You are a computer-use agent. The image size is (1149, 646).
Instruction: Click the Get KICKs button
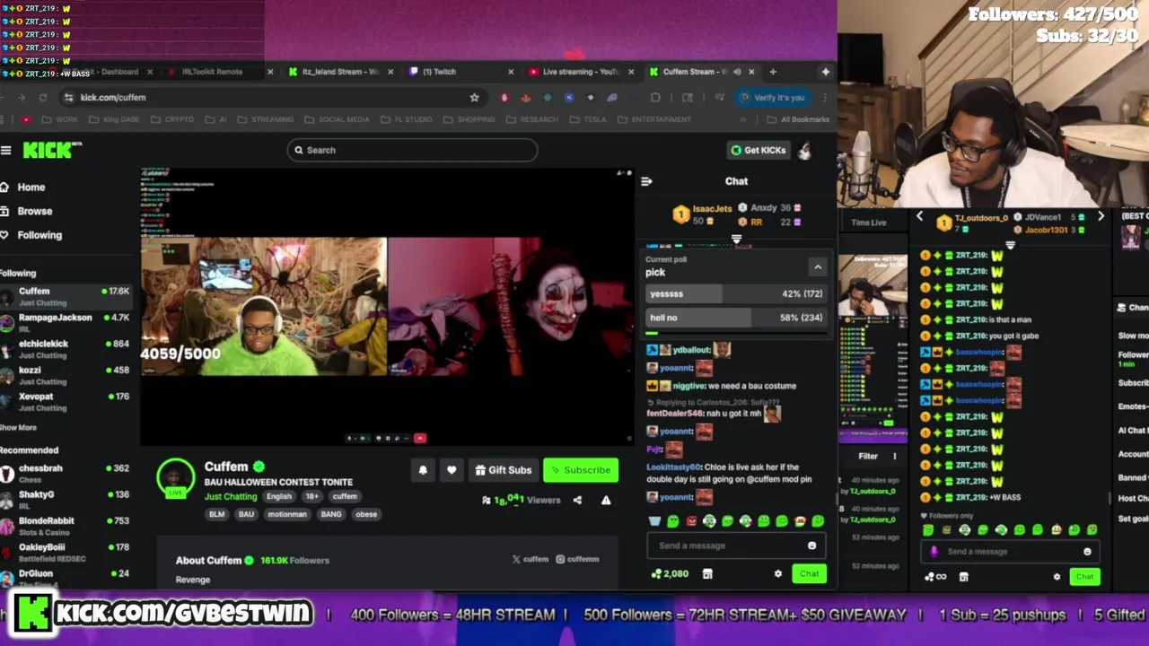759,150
